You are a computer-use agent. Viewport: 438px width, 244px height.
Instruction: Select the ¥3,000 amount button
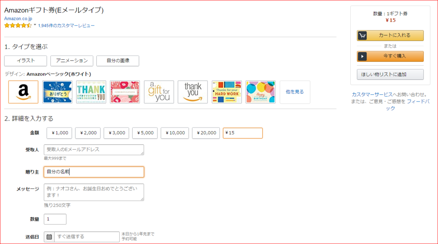point(116,133)
